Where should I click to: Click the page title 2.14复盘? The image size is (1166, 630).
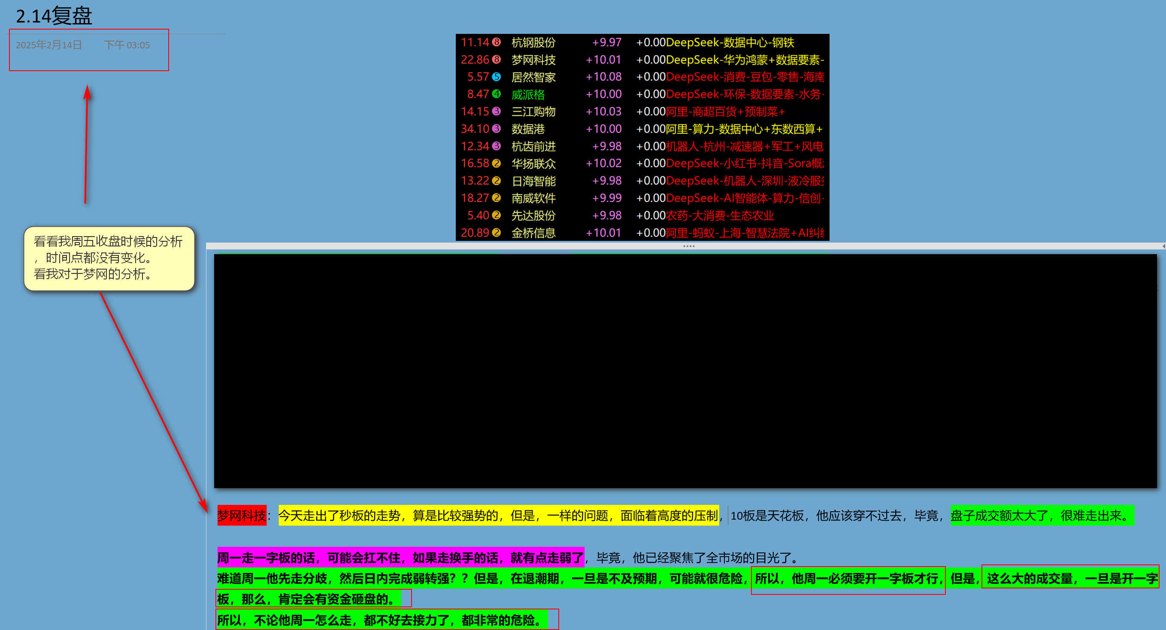coord(54,16)
